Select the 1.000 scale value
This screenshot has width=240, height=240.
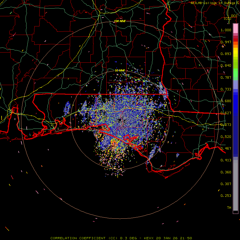coord(226,30)
